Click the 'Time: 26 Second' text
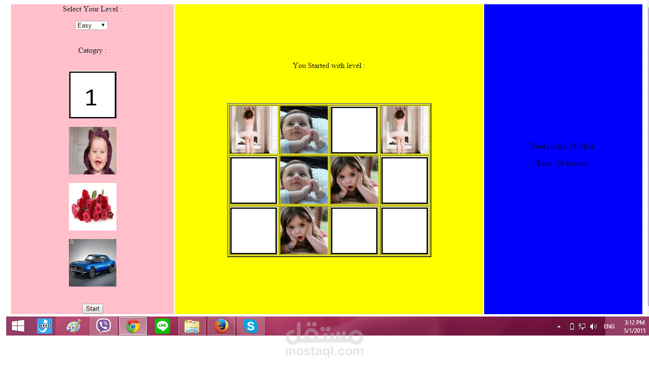The image size is (649, 365). point(563,163)
